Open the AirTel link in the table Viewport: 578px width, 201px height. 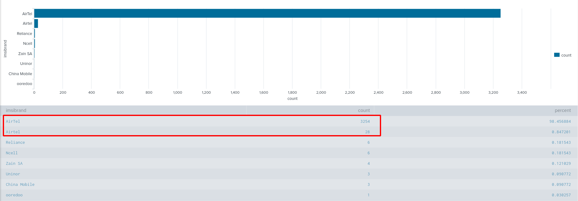pyautogui.click(x=13, y=122)
